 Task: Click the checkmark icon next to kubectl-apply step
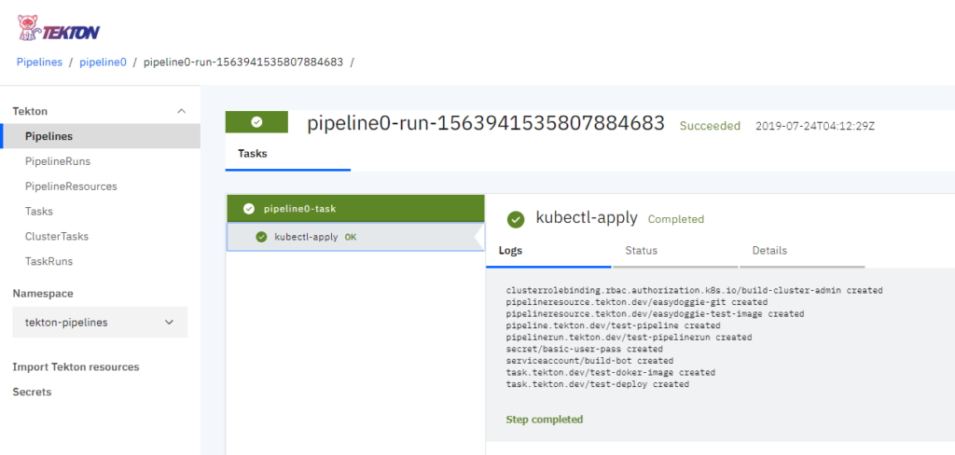262,237
